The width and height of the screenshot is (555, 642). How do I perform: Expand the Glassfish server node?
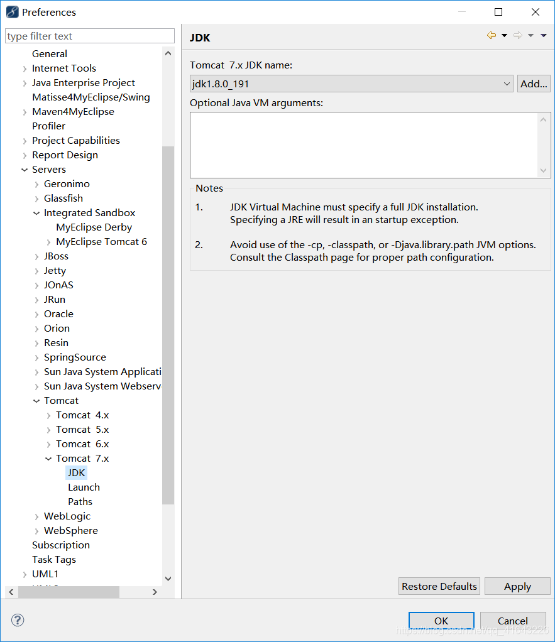[x=36, y=199]
